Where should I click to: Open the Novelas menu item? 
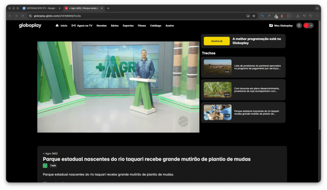102,26
